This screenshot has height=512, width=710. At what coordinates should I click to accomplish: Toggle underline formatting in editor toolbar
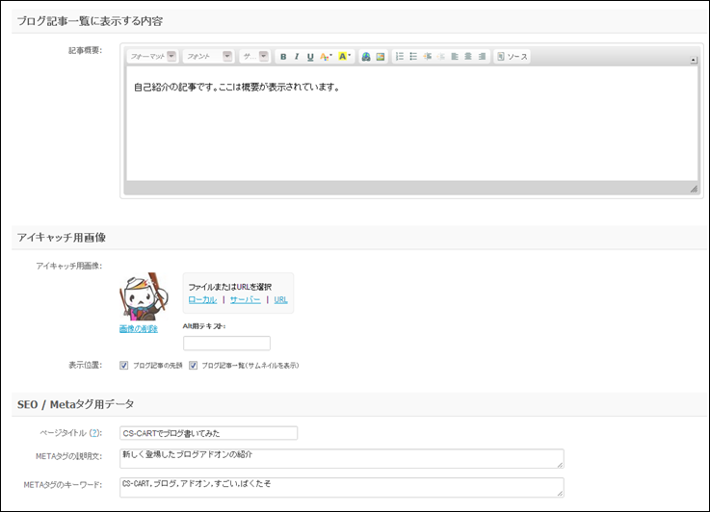pyautogui.click(x=310, y=57)
